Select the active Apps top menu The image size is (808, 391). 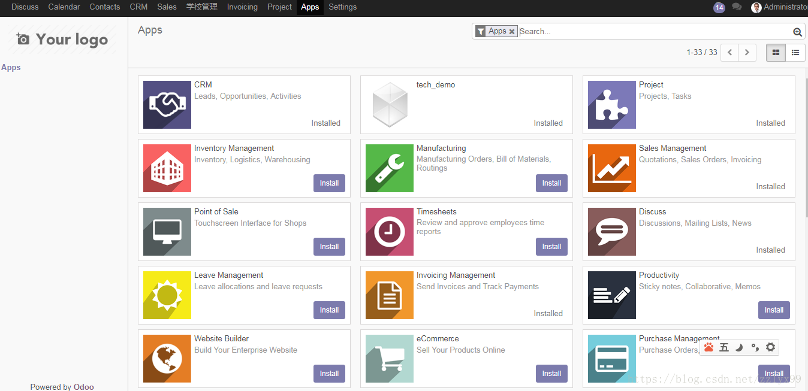pos(310,7)
